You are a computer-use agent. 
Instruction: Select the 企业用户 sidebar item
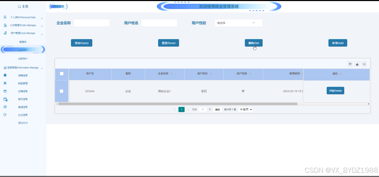(23, 50)
